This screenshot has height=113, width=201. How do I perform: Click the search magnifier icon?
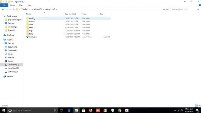[198, 9]
